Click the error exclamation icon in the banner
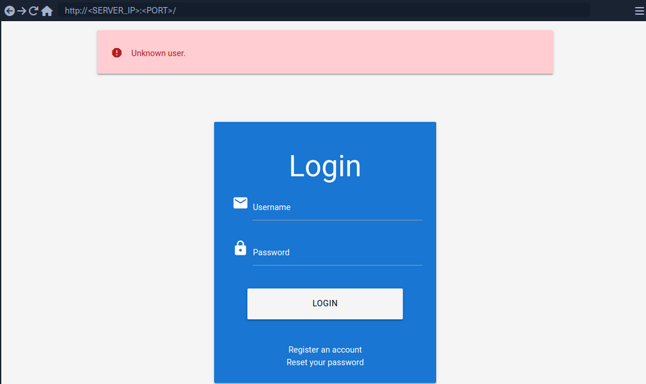 116,53
